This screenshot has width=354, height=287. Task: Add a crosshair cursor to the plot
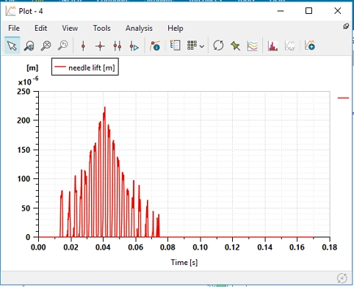coord(100,46)
